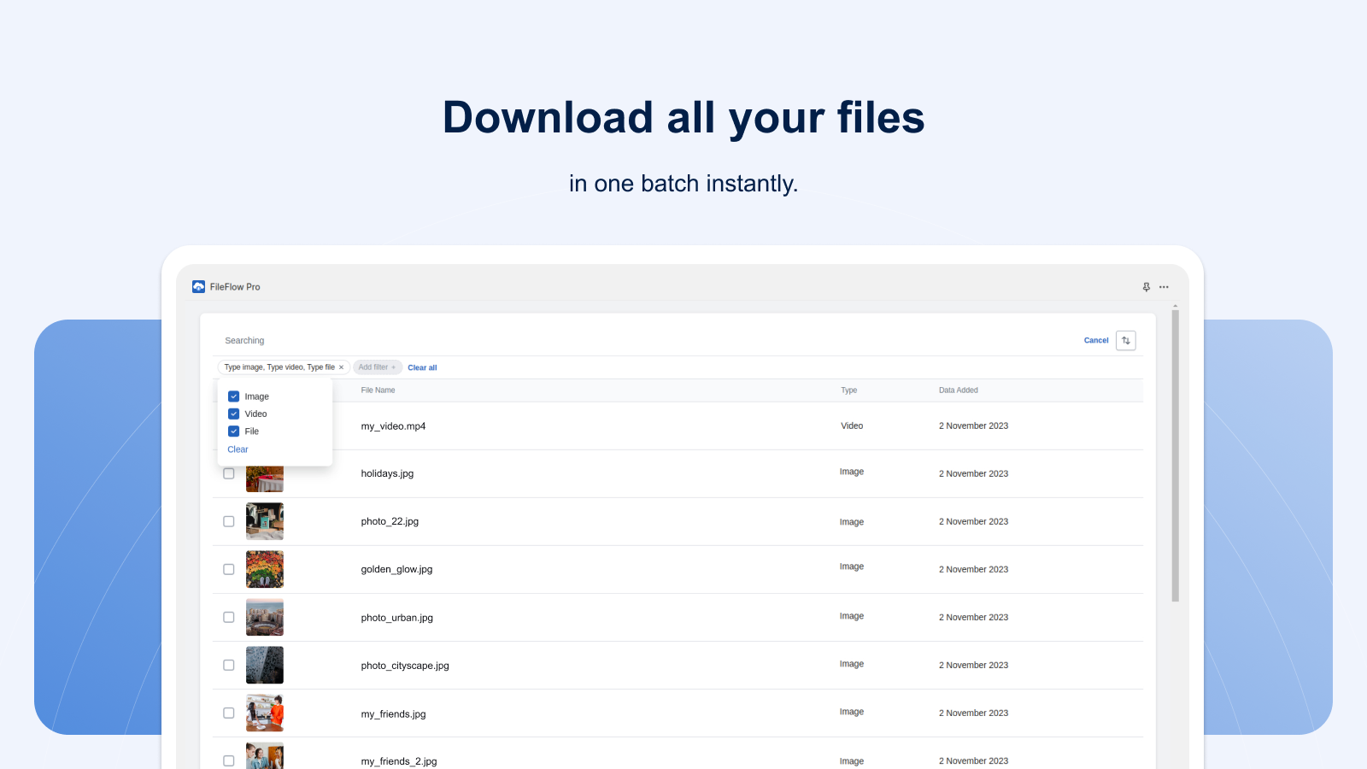Click Cancel to exit searching
The width and height of the screenshot is (1367, 769).
coord(1095,340)
